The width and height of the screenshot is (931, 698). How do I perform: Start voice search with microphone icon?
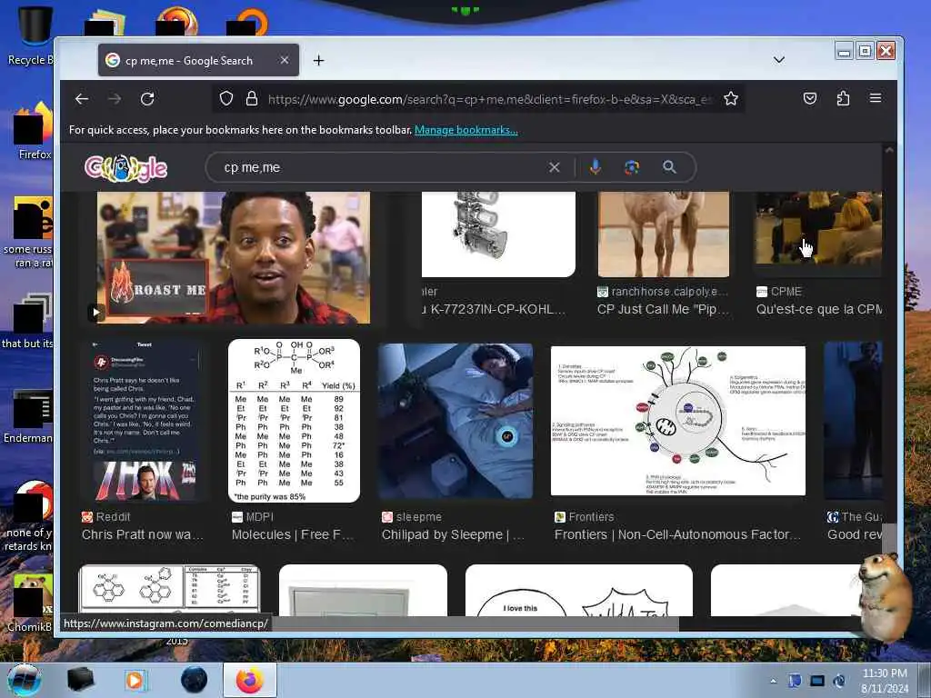click(x=595, y=167)
